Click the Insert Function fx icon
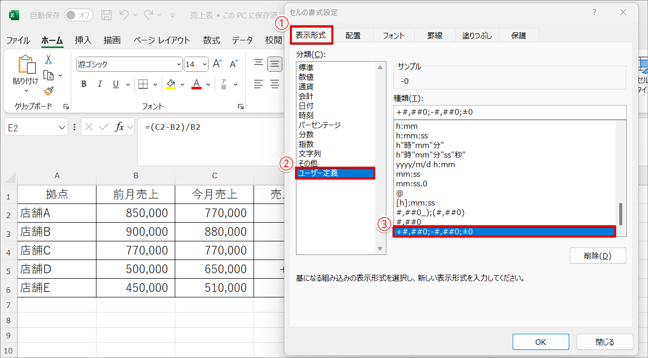Viewport: 648px width, 358px height. (x=119, y=127)
